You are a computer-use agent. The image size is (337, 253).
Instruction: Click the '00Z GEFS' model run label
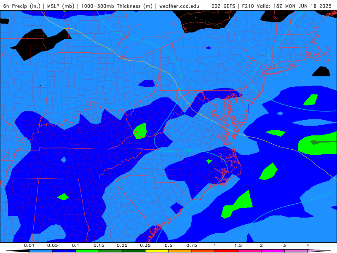[x=223, y=6]
